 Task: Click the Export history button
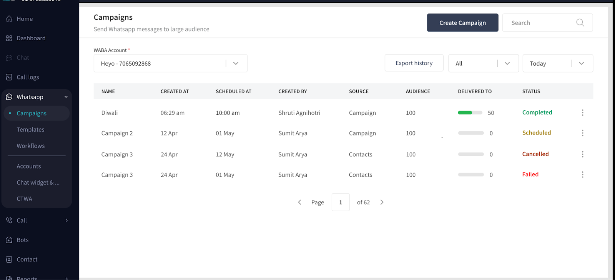[x=414, y=63]
